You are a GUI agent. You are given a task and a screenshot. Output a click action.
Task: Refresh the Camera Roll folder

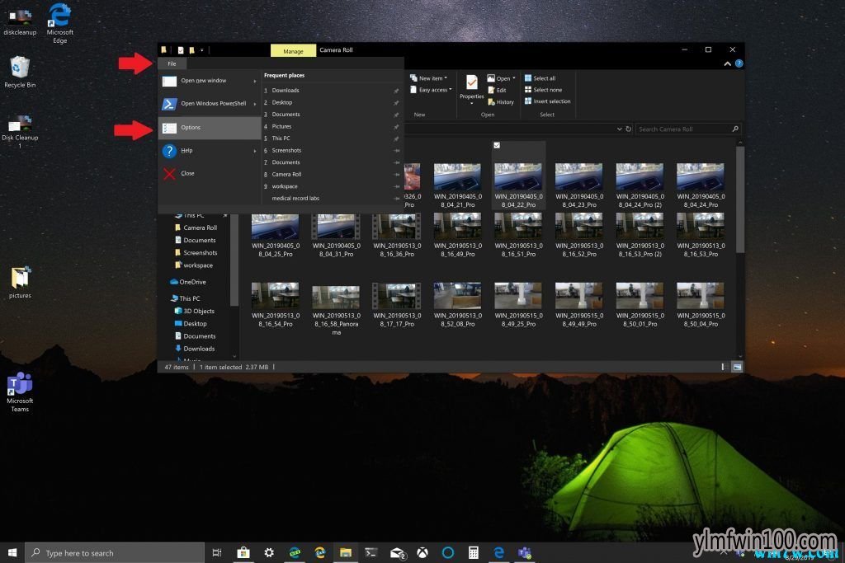pos(628,129)
